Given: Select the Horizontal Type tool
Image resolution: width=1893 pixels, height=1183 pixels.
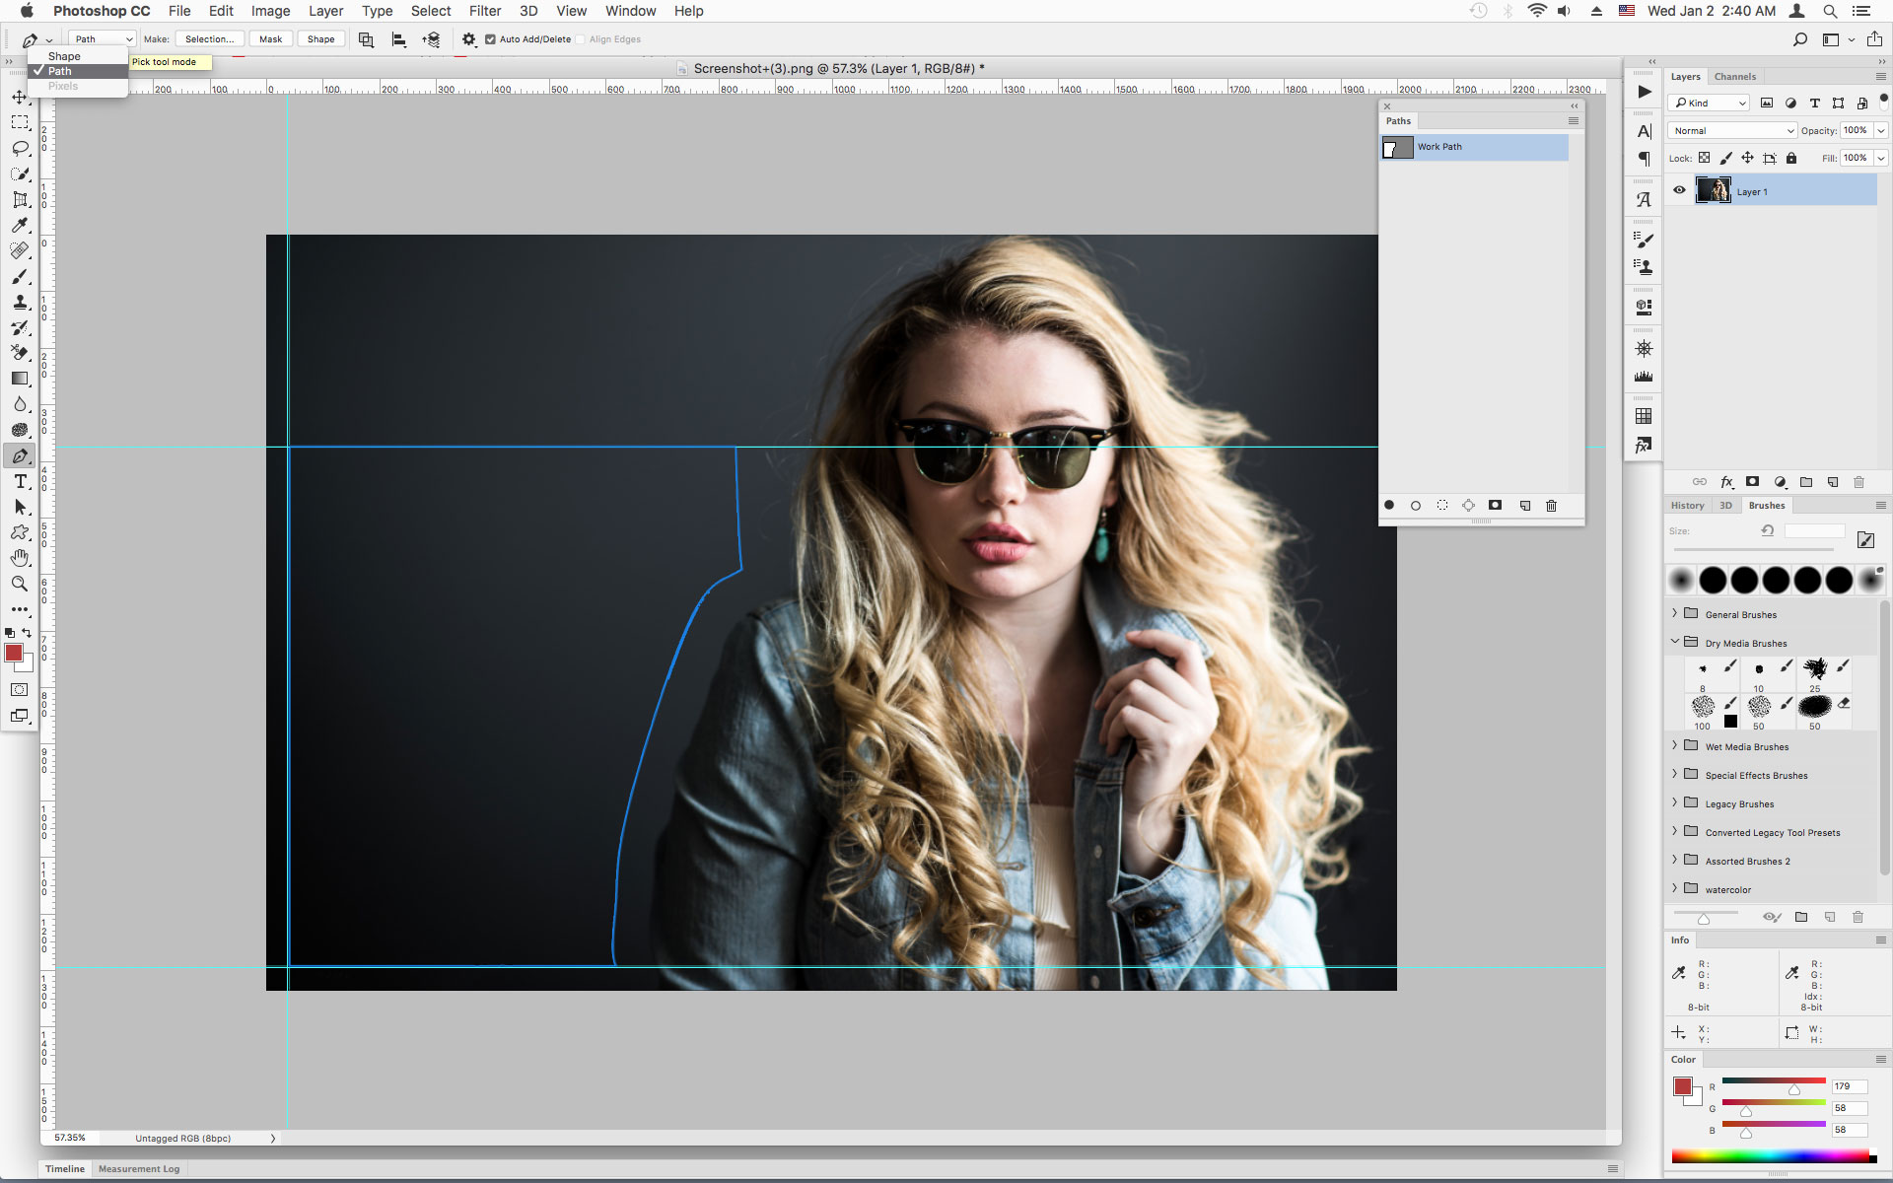Looking at the screenshot, I should pos(20,481).
